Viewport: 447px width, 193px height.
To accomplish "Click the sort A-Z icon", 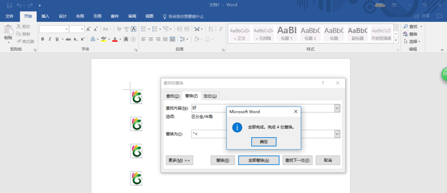I will [x=211, y=29].
